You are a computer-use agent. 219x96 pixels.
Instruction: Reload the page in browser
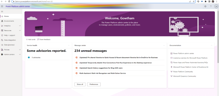(9, 1)
